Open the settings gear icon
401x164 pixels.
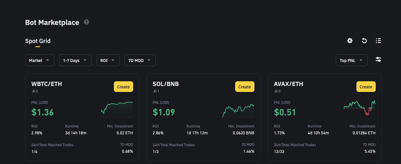pyautogui.click(x=350, y=41)
